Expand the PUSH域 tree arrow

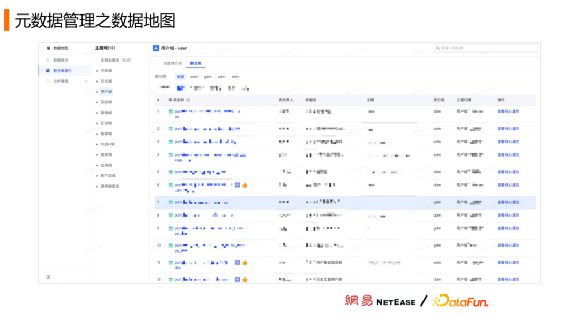pos(97,144)
